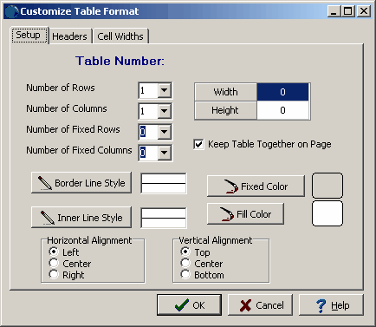Viewport: 376px width, 327px height.
Task: Click the green checkmark OK button
Action: (x=190, y=305)
